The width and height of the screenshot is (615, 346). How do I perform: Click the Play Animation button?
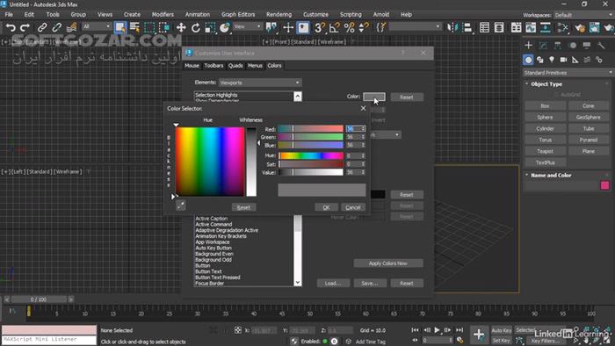coord(438,330)
